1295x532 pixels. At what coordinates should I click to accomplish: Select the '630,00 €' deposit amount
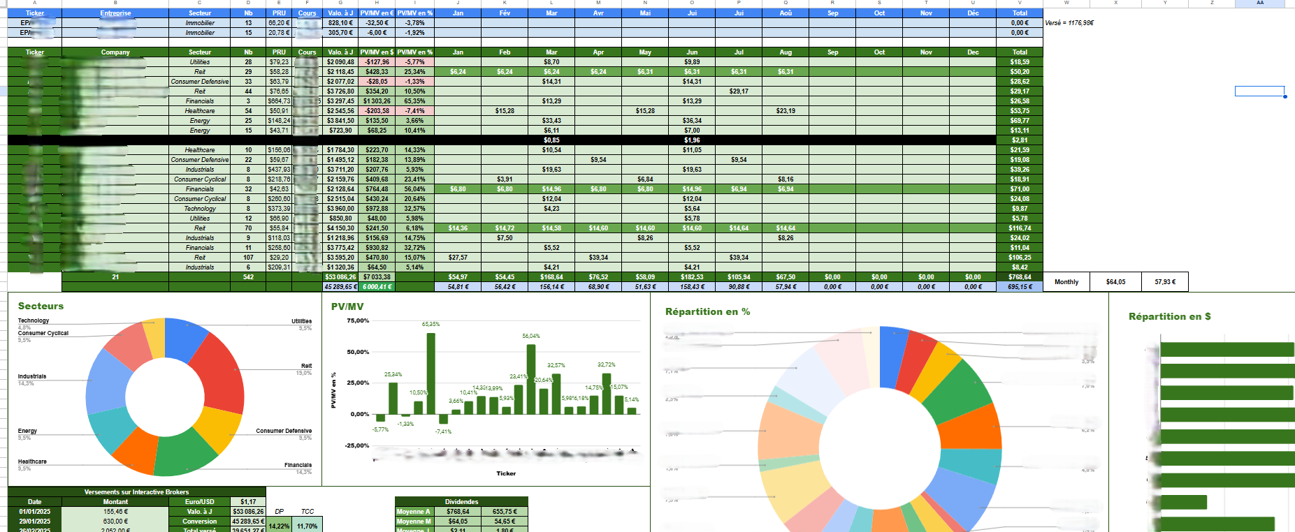point(115,522)
